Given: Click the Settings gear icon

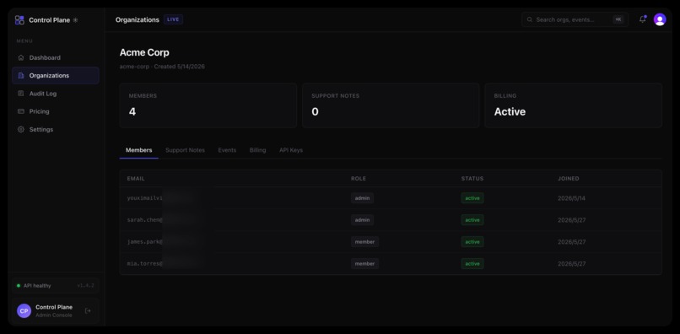Looking at the screenshot, I should 21,130.
